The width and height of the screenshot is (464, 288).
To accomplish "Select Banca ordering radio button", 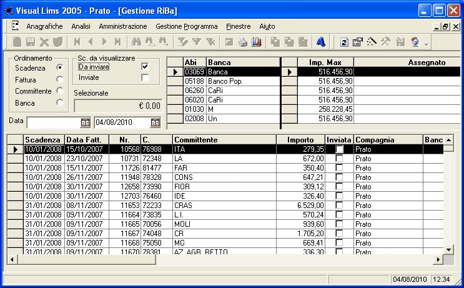I will tap(60, 102).
